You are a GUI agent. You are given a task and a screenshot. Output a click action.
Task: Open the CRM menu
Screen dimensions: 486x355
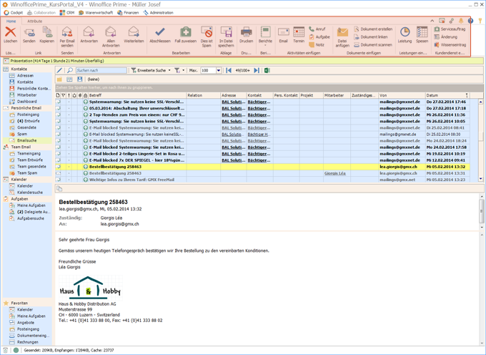[x=67, y=13]
